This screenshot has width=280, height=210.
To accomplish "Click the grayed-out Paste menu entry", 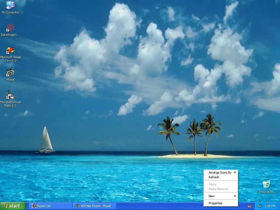I will coord(221,184).
